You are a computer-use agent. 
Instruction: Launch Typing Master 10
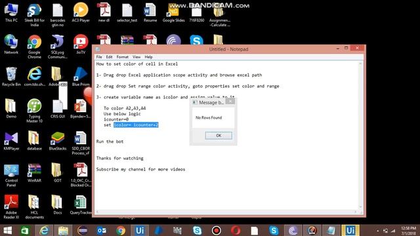(34, 111)
